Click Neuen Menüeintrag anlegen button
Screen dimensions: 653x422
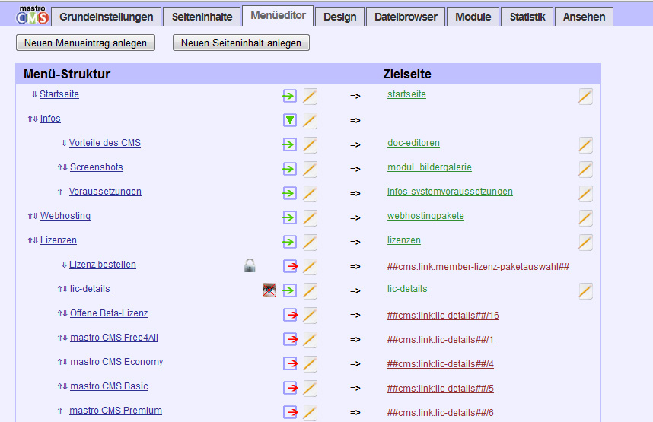(85, 43)
